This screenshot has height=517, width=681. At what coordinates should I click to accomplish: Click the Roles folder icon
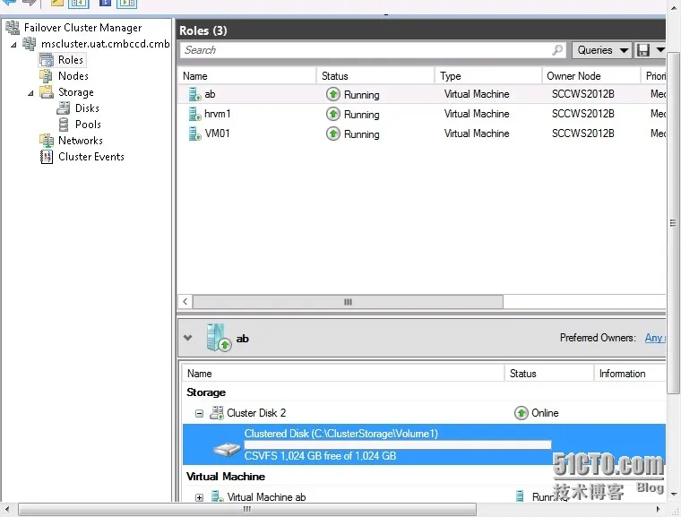tap(47, 60)
